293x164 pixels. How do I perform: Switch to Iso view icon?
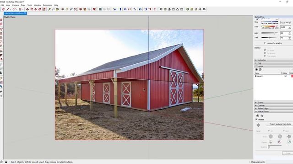pos(161,9)
